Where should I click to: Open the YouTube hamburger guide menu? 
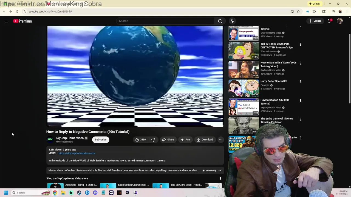[x=7, y=21]
